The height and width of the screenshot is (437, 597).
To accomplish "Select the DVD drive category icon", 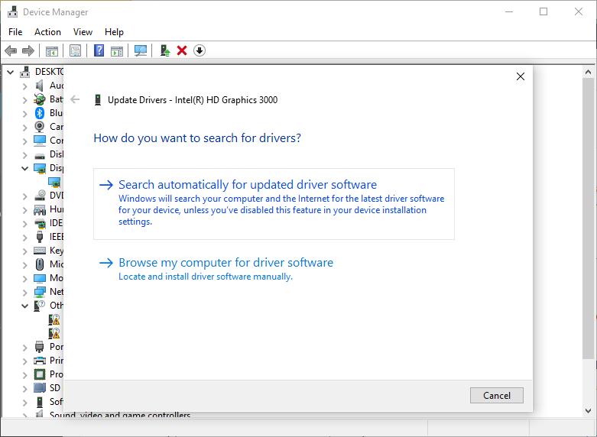I will click(x=40, y=196).
